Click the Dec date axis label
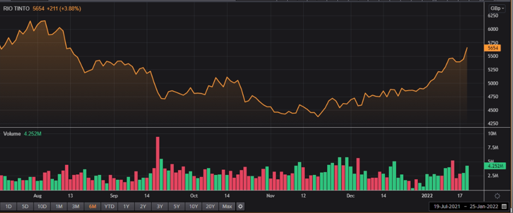Image resolution: width=513 pixels, height=213 pixels. (351, 196)
